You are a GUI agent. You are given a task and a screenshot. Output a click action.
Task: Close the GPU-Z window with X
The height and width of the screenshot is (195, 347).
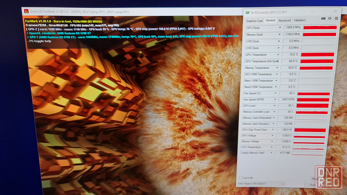[336, 11]
